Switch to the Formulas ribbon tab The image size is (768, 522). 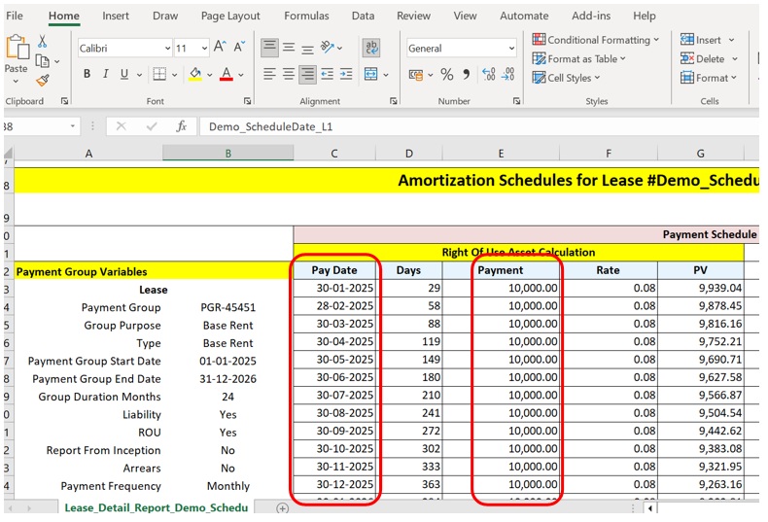point(306,16)
